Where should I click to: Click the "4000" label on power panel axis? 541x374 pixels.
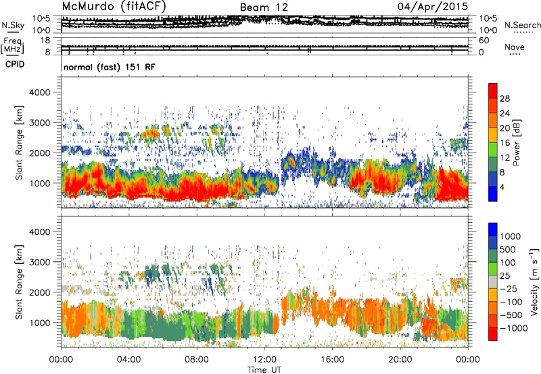40,92
